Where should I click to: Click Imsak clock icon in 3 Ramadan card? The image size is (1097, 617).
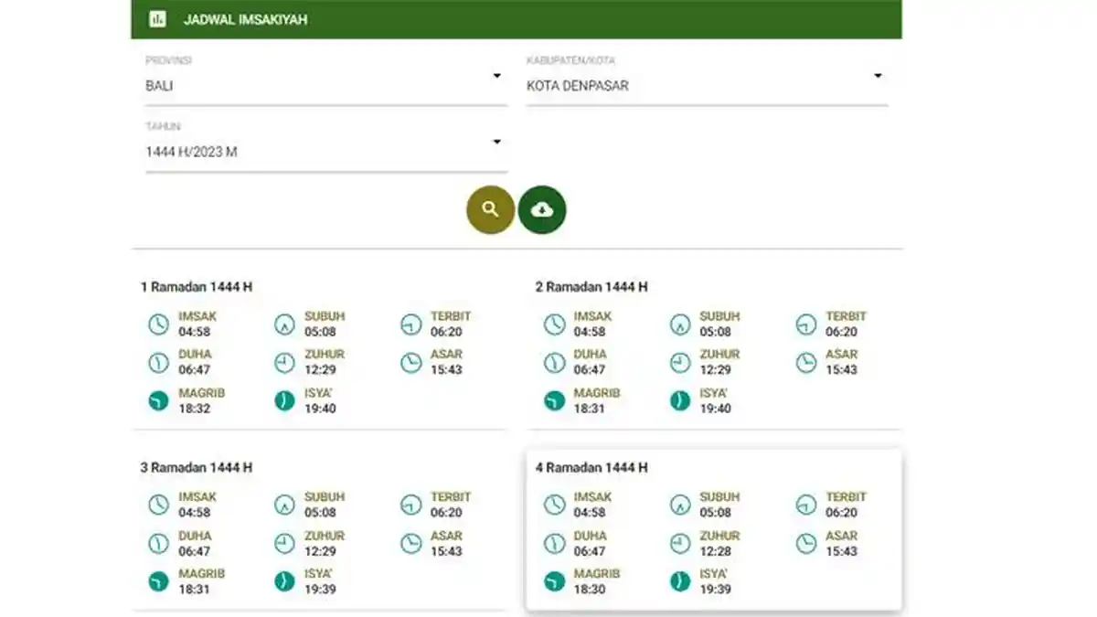159,505
